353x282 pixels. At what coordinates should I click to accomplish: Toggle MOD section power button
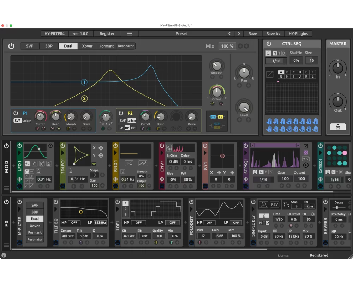point(6,146)
